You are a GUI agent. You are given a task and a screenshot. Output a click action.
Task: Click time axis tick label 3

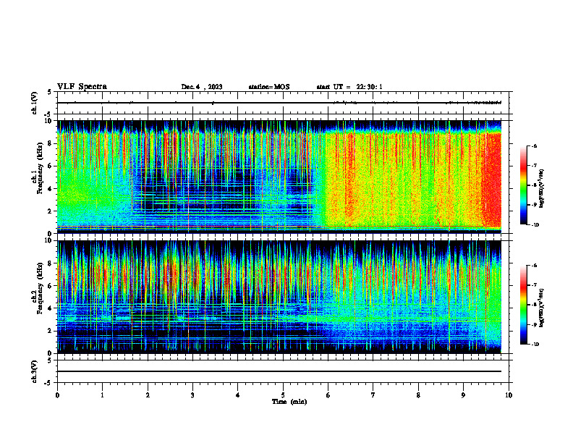(192, 395)
